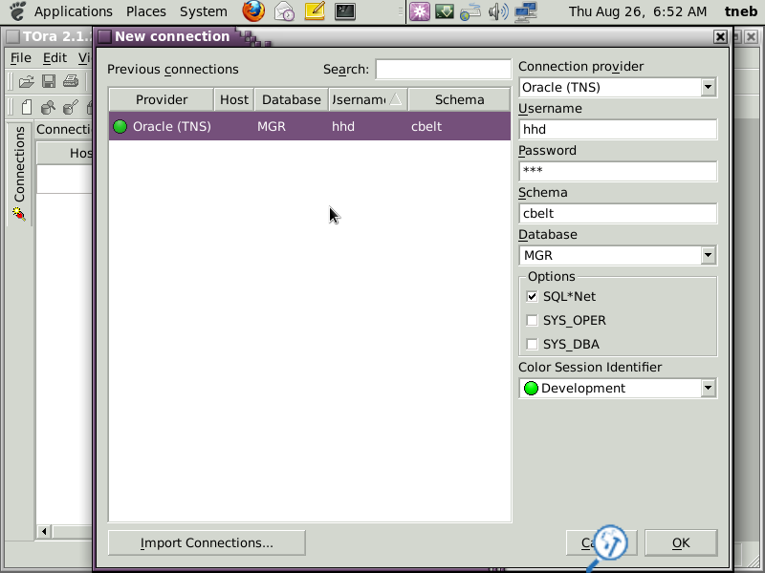765x573 pixels.
Task: Open the Color Session Identifier dropdown
Action: [708, 388]
